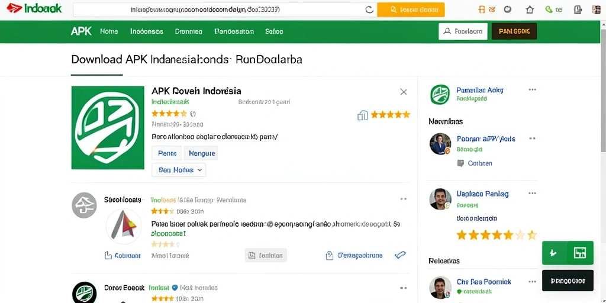
Task: Click the green floating arrow button
Action: pyautogui.click(x=555, y=253)
